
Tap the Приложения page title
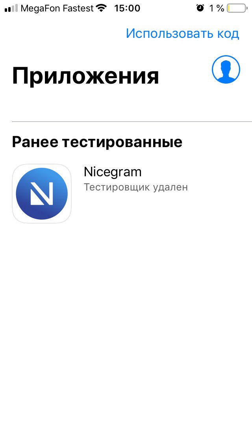coord(85,76)
